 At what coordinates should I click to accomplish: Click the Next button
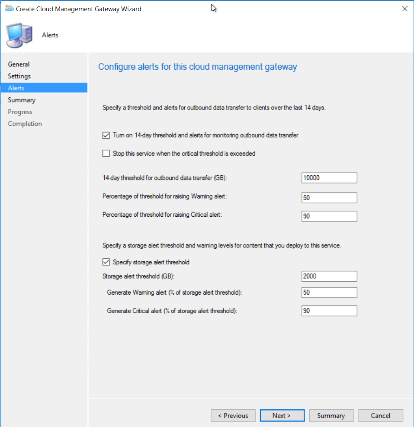click(282, 415)
